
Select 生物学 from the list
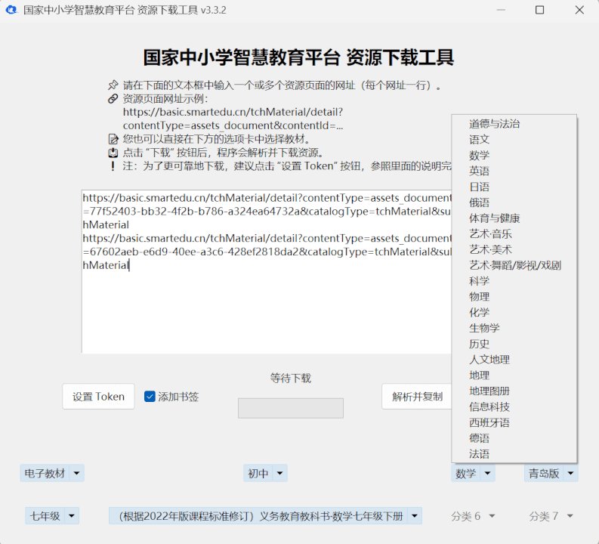coord(514,328)
